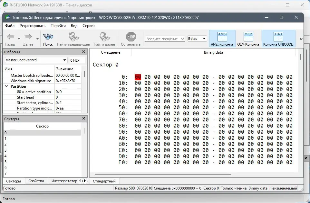Select Windows disk signature row
Screen dimensions: 310x203
(42, 81)
